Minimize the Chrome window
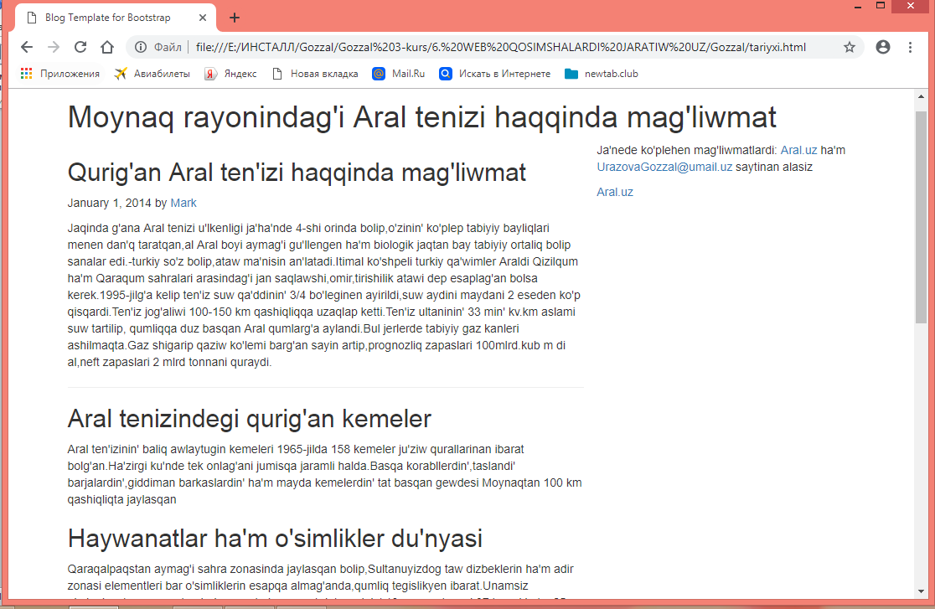935x609 pixels. coord(857,7)
